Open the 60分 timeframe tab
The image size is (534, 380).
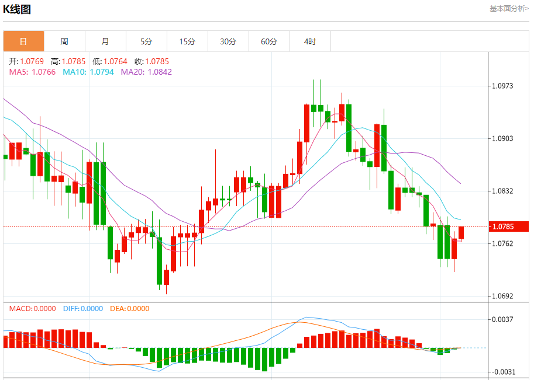(269, 41)
